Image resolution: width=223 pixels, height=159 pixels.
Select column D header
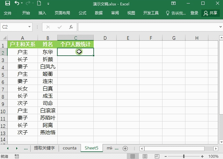click(105, 38)
